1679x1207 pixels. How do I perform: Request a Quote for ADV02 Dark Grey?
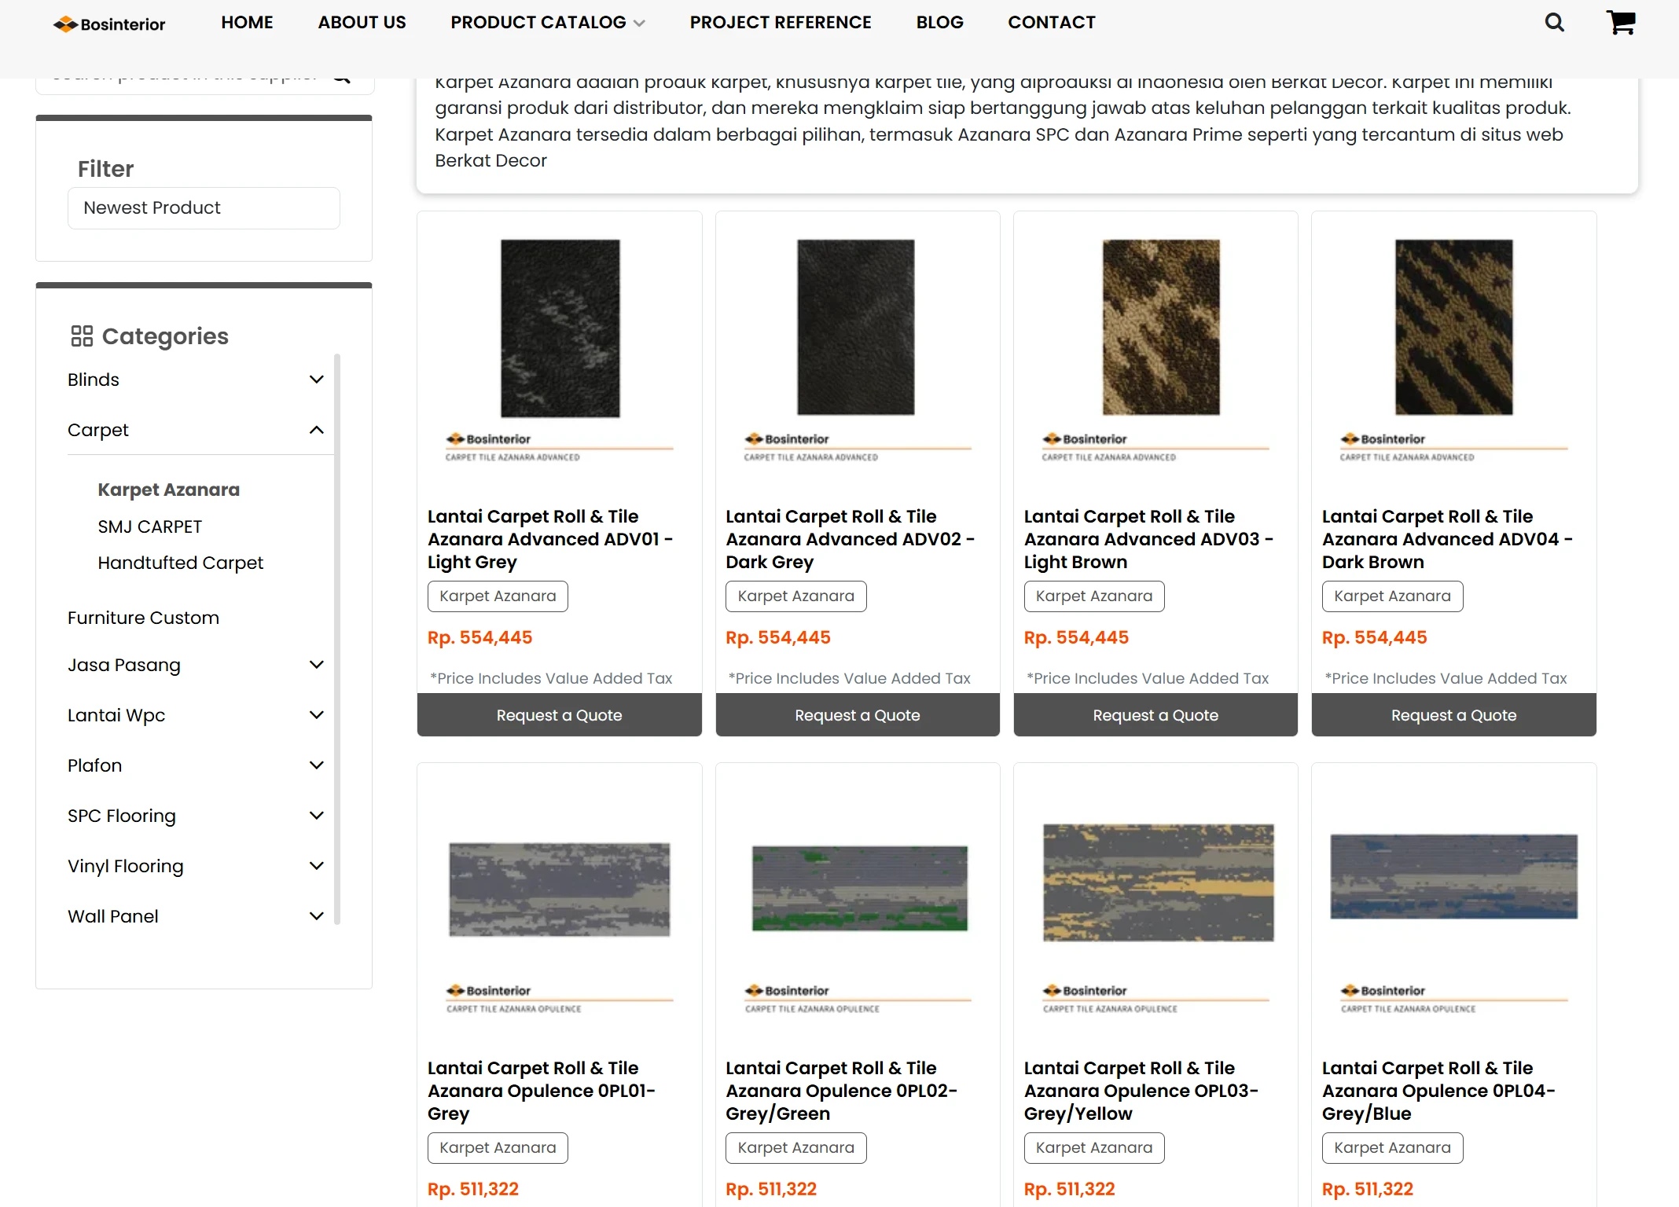click(858, 715)
